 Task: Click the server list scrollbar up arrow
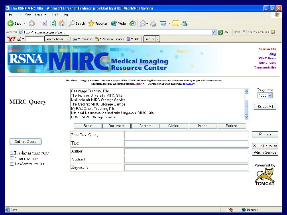tap(247, 91)
